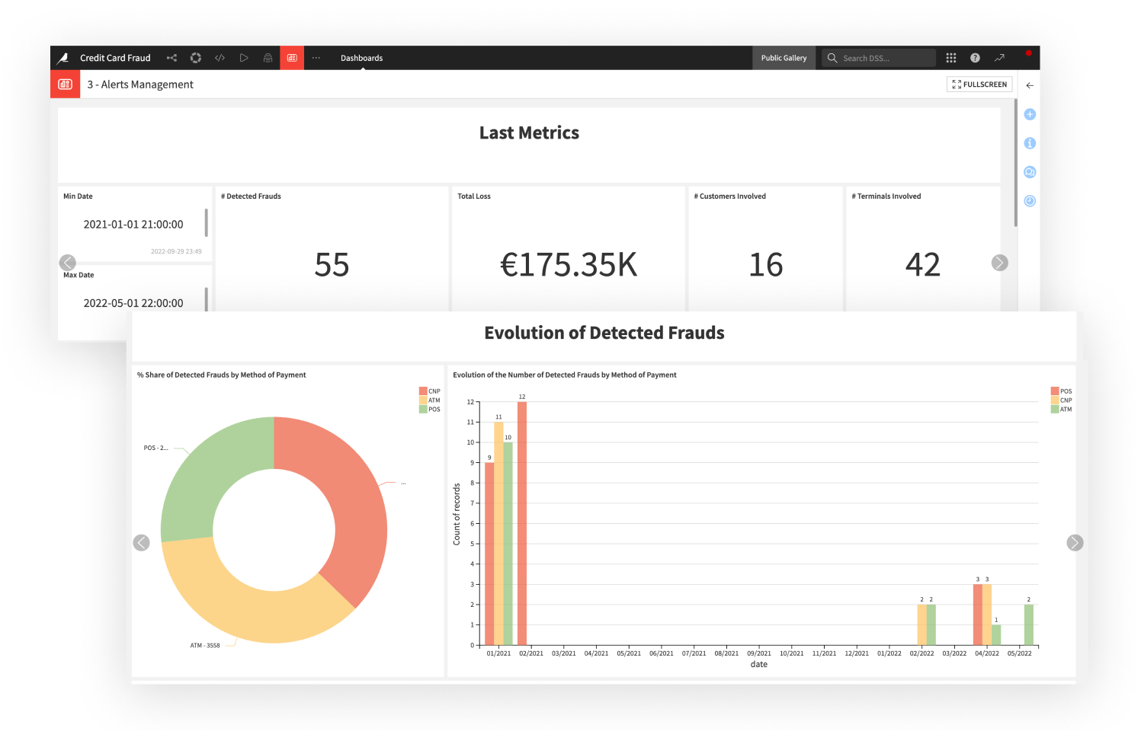1141x731 pixels.
Task: Click the CNP swatch in pie legend
Action: 423,391
